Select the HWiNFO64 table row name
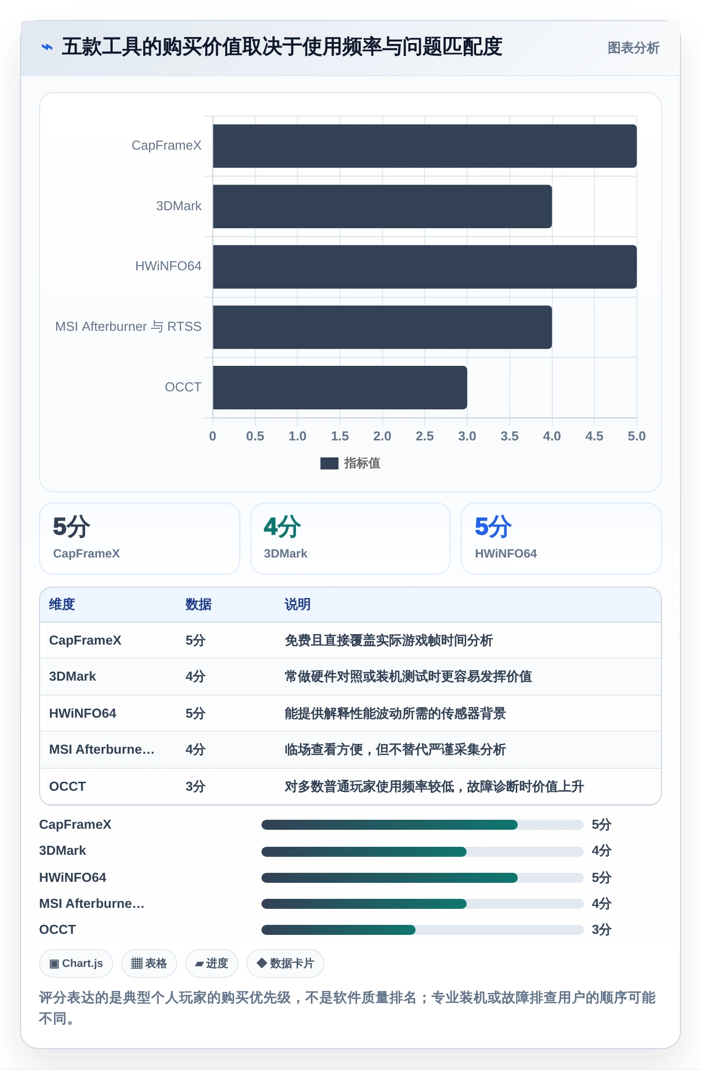 pos(83,714)
